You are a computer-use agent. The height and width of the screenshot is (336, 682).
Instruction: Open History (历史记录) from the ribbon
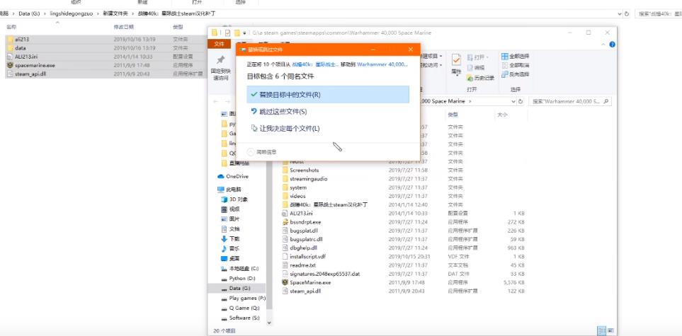point(481,78)
